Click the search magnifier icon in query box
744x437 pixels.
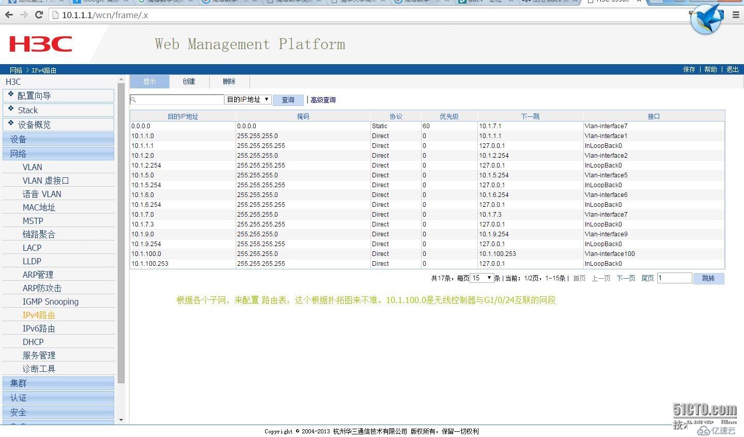pyautogui.click(x=133, y=100)
